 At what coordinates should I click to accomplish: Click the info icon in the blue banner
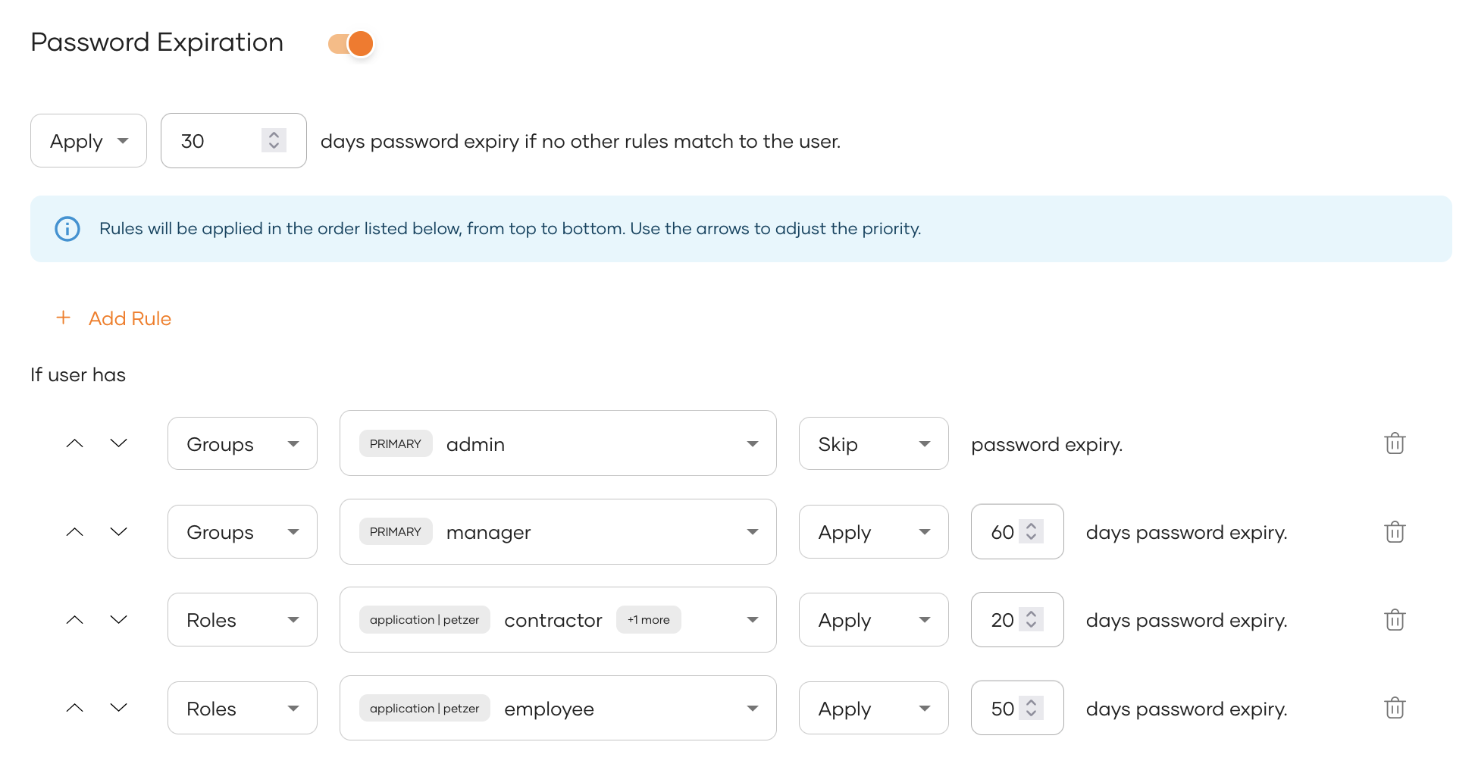tap(67, 228)
